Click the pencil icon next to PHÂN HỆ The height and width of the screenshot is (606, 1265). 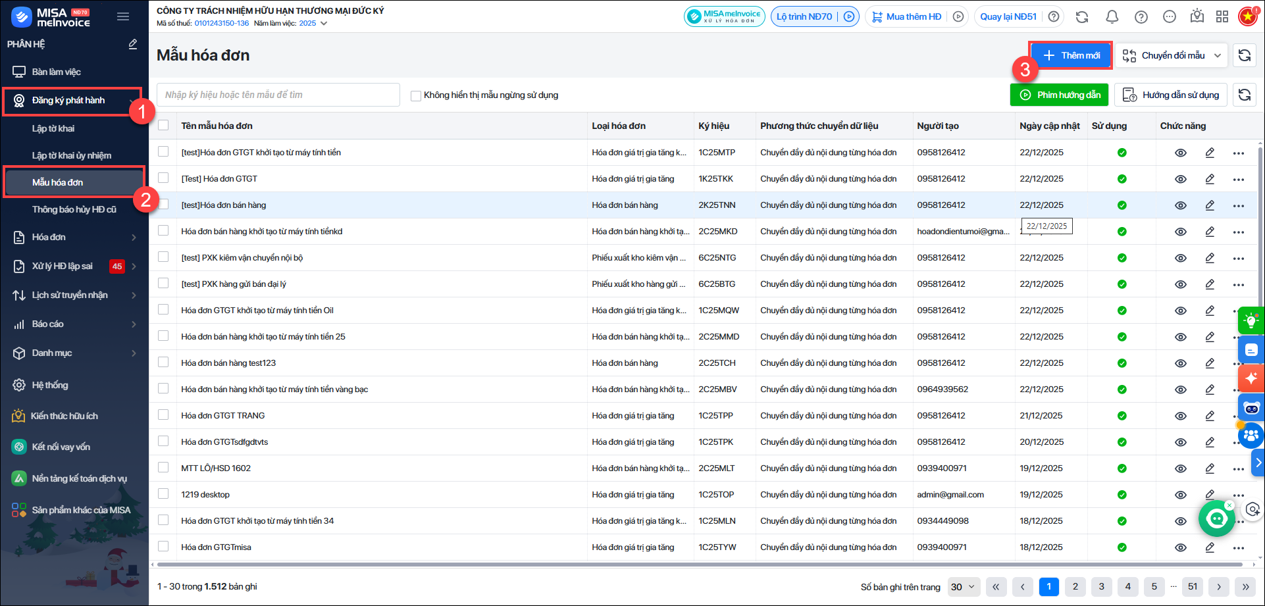[x=133, y=44]
